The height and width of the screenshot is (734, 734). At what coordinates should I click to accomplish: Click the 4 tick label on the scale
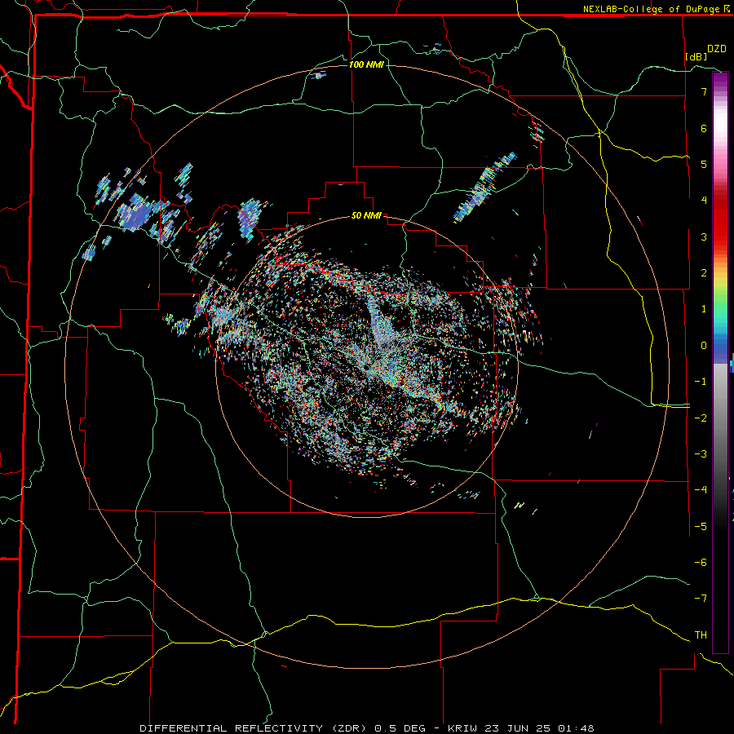(x=704, y=200)
